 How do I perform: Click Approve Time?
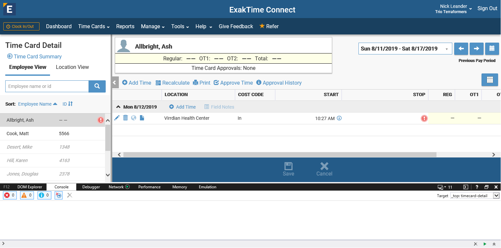coord(233,83)
